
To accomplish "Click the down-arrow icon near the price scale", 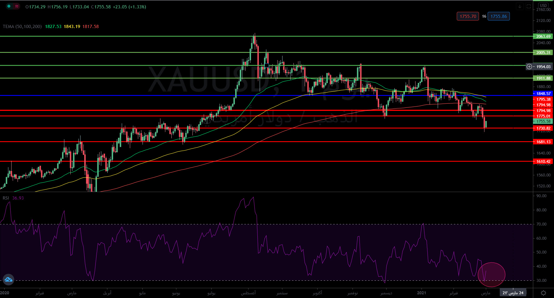I will 520,6.
